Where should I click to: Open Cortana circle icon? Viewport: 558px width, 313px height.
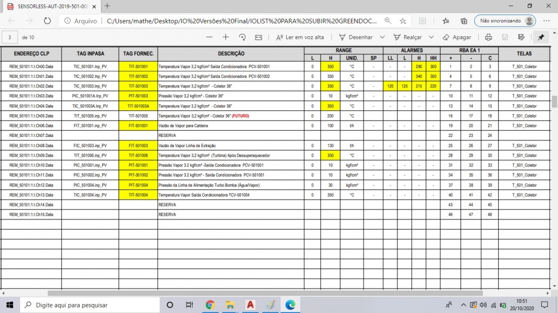tap(170, 305)
